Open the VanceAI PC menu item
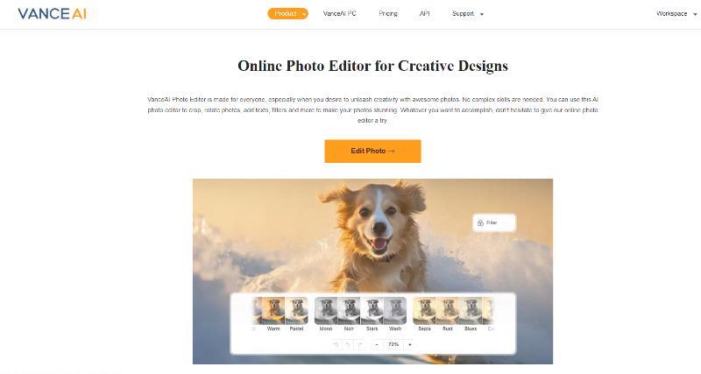Screen dimensions: 701x374 coord(340,14)
